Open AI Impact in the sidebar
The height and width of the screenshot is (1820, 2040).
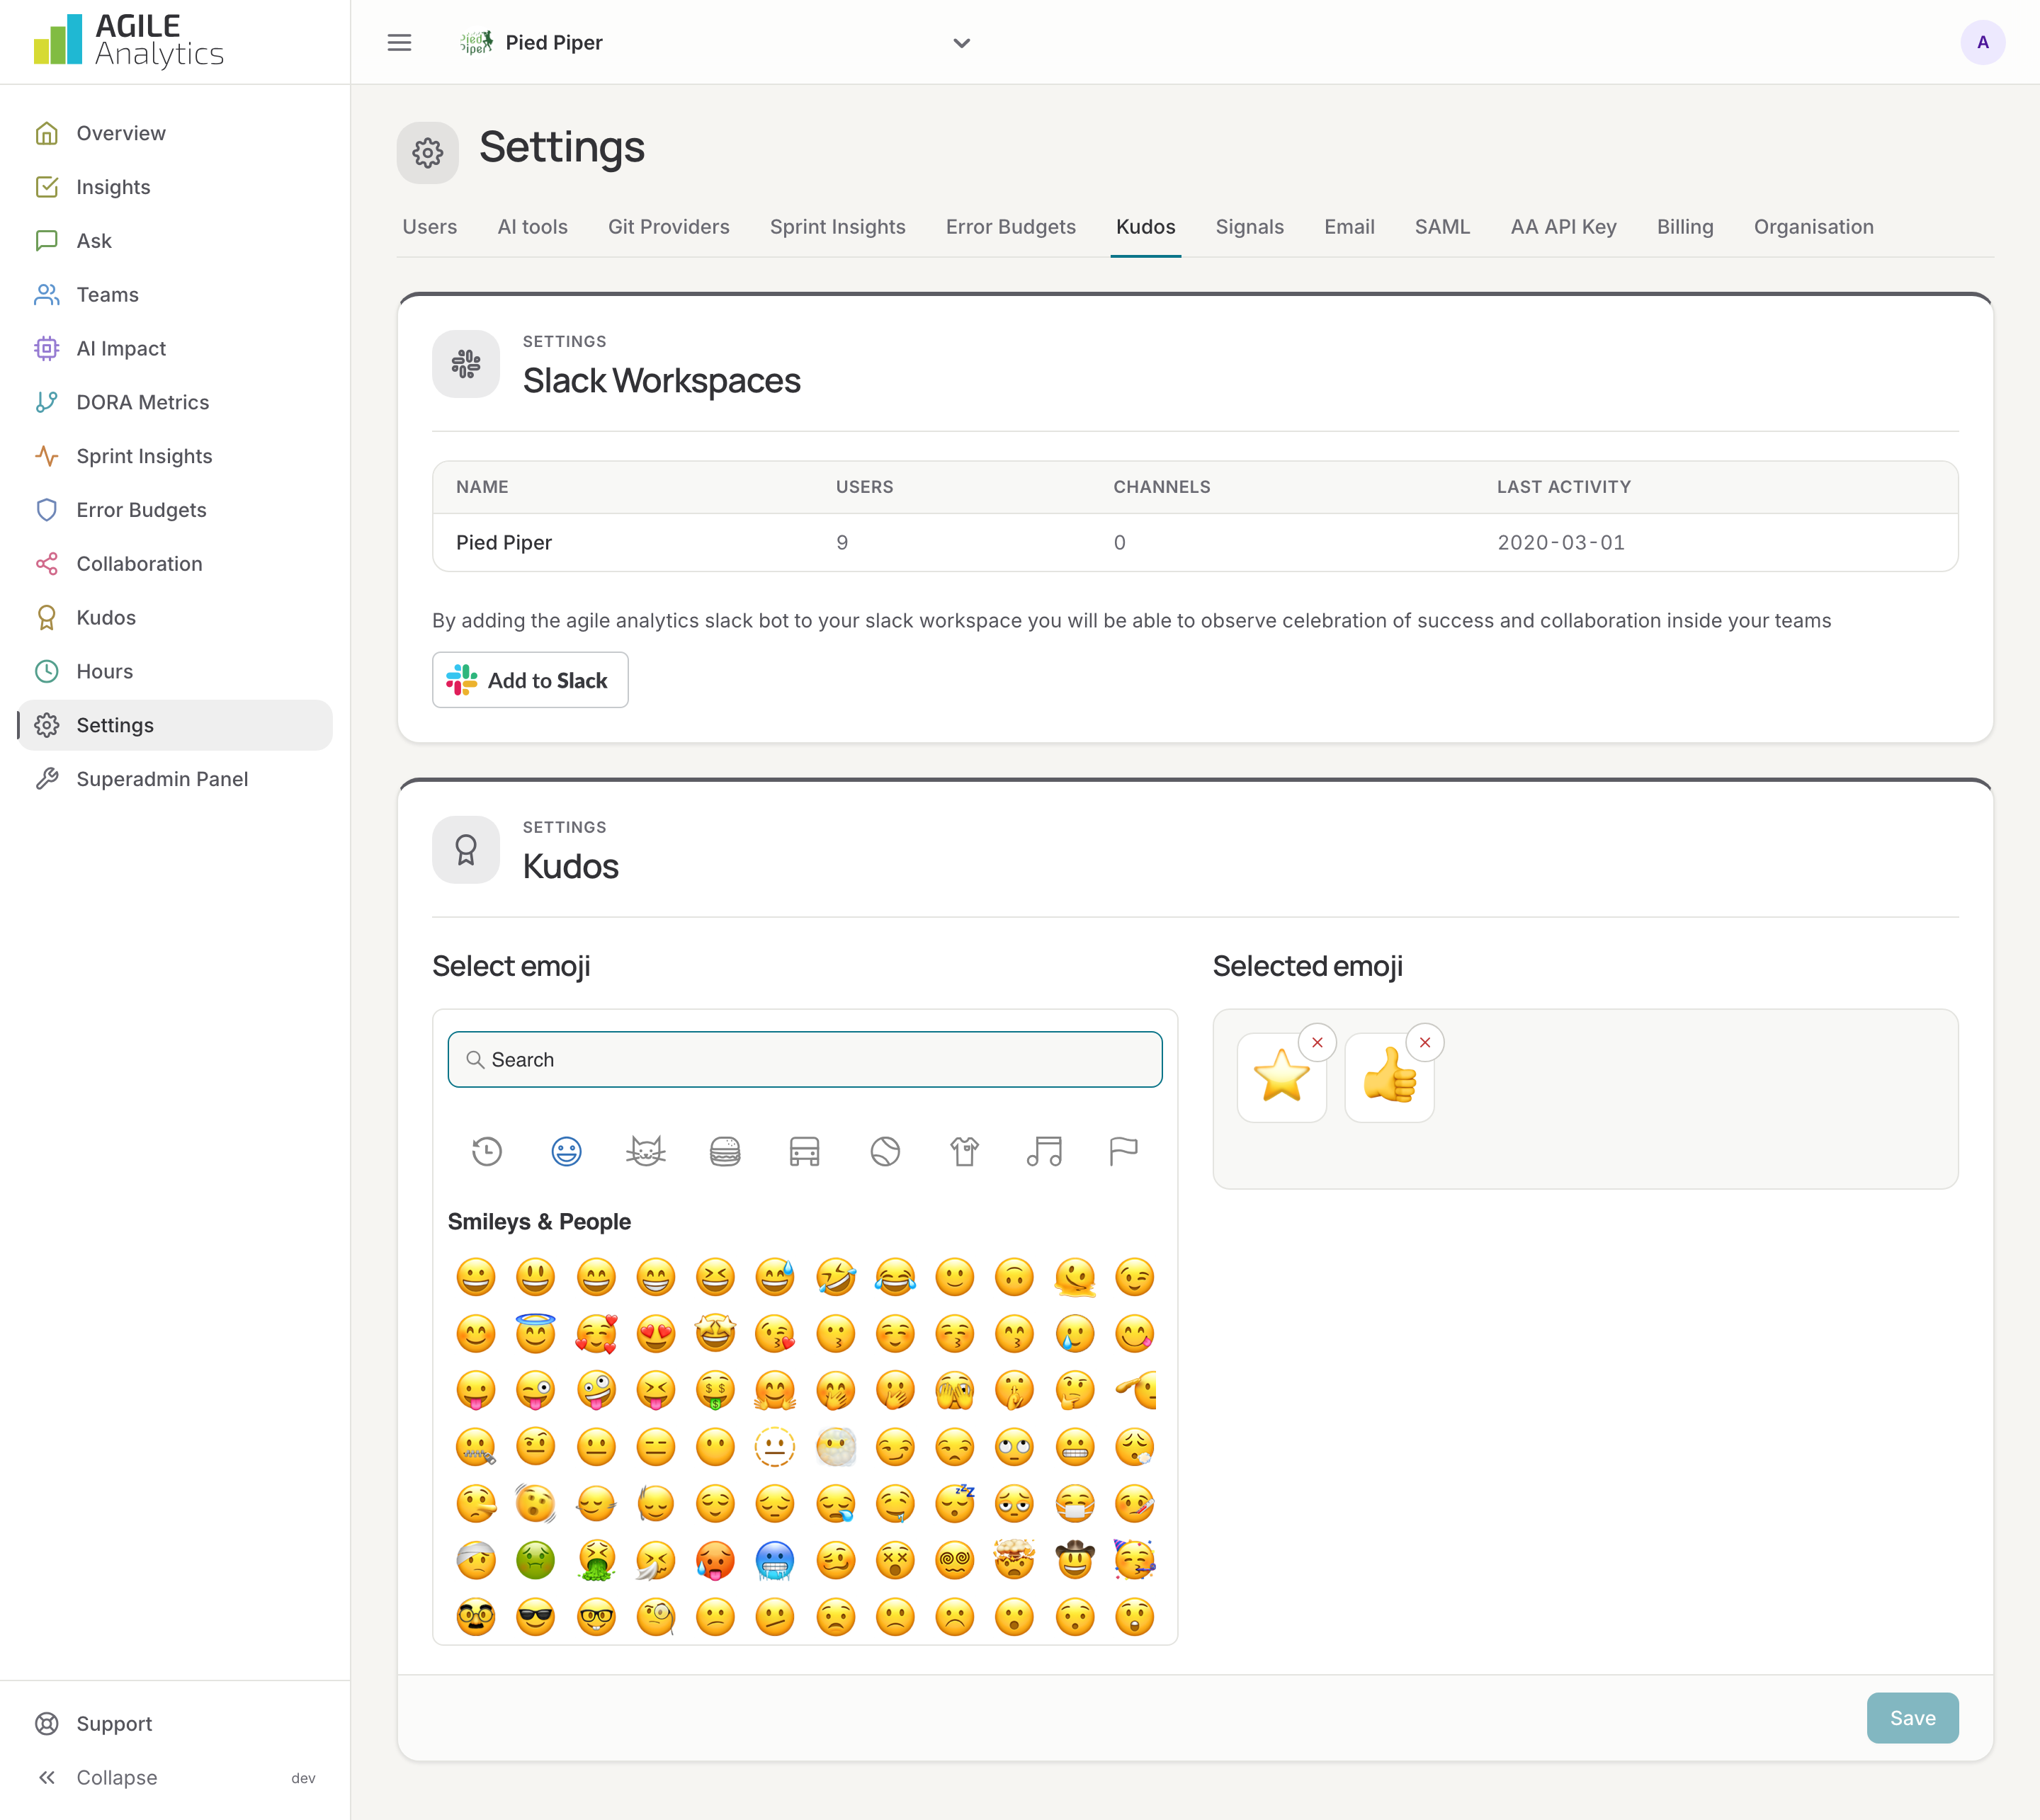(x=175, y=348)
